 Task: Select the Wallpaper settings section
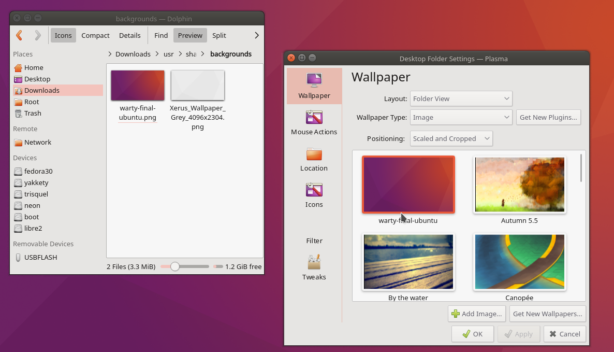(x=314, y=86)
